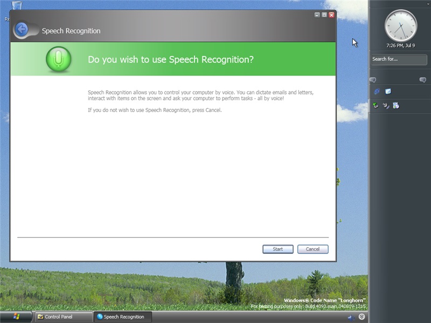
Task: Click 'press Cancel' instruction sentence
Action: point(155,110)
